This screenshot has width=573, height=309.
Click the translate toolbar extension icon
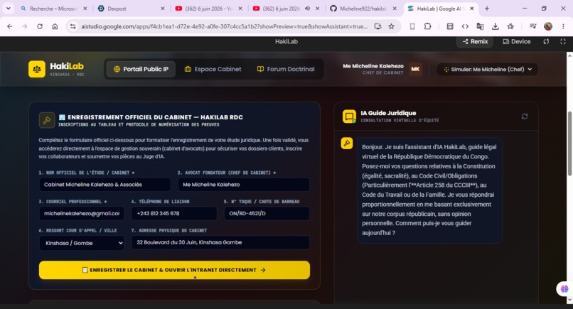480,26
